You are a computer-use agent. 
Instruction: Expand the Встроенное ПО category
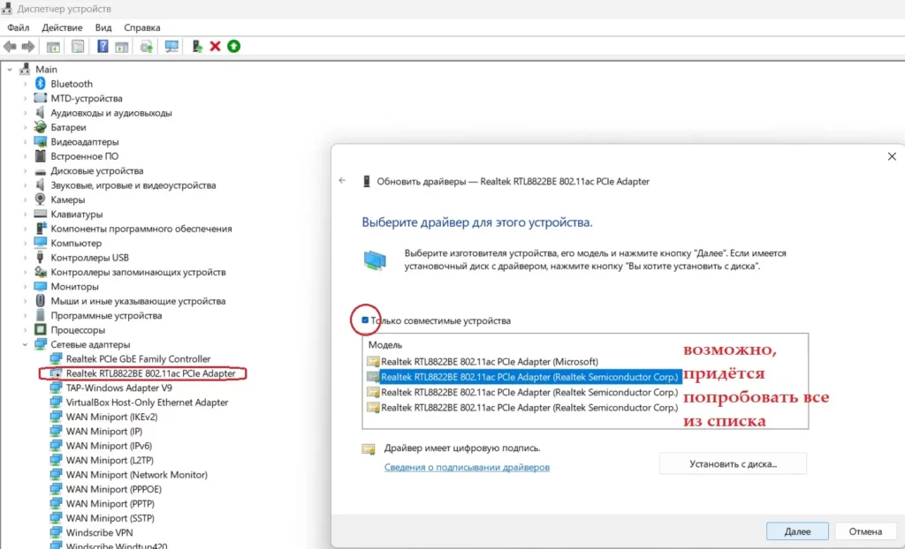[x=25, y=156]
